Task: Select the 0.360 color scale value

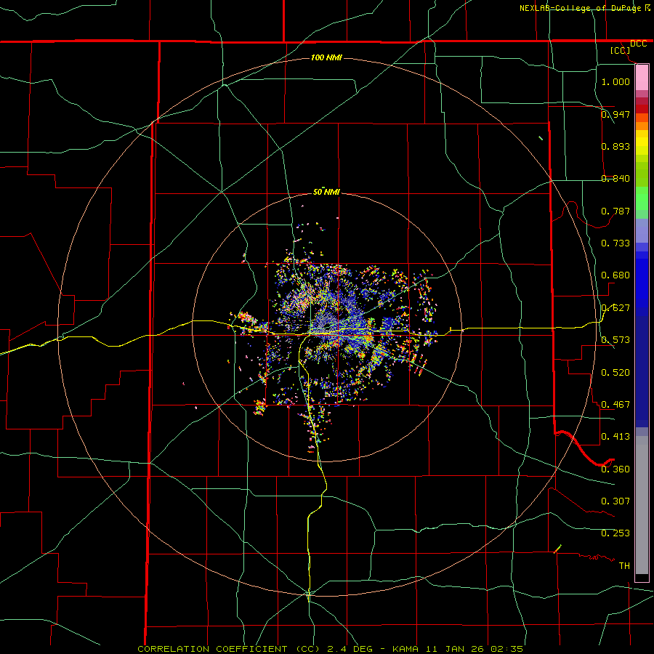Action: pos(615,469)
